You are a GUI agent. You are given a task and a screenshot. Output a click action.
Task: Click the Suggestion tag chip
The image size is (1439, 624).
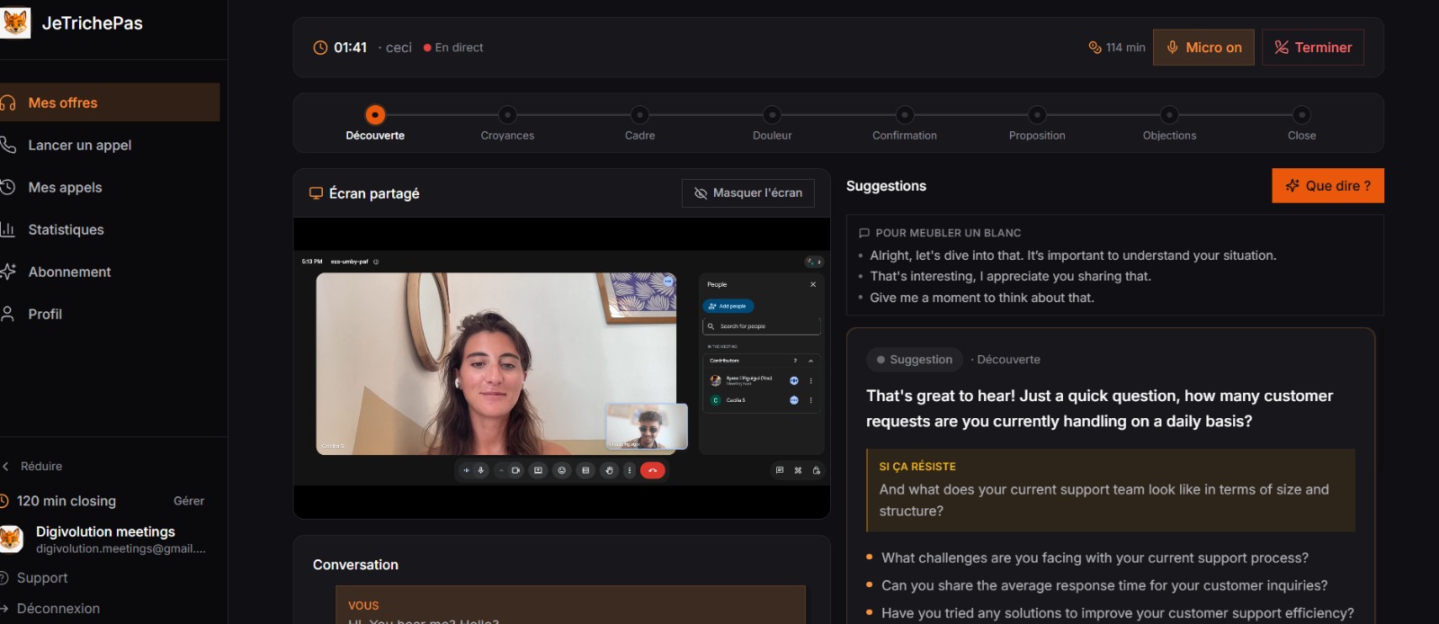915,360
